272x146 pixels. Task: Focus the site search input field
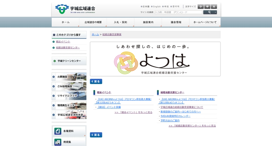(x=178, y=12)
